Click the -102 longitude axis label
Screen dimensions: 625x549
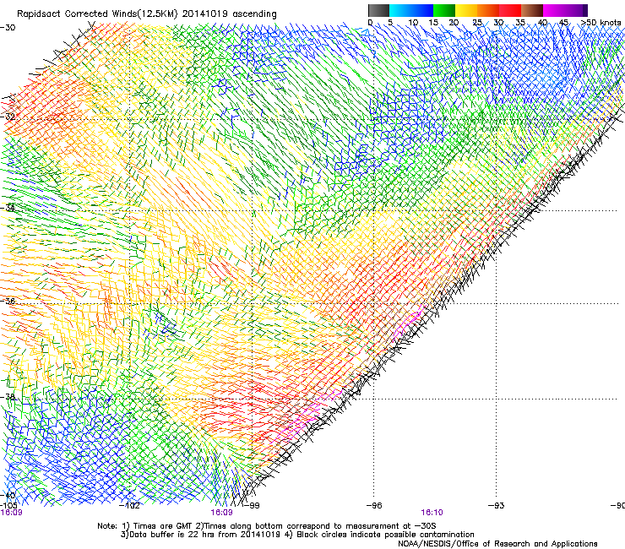click(129, 506)
